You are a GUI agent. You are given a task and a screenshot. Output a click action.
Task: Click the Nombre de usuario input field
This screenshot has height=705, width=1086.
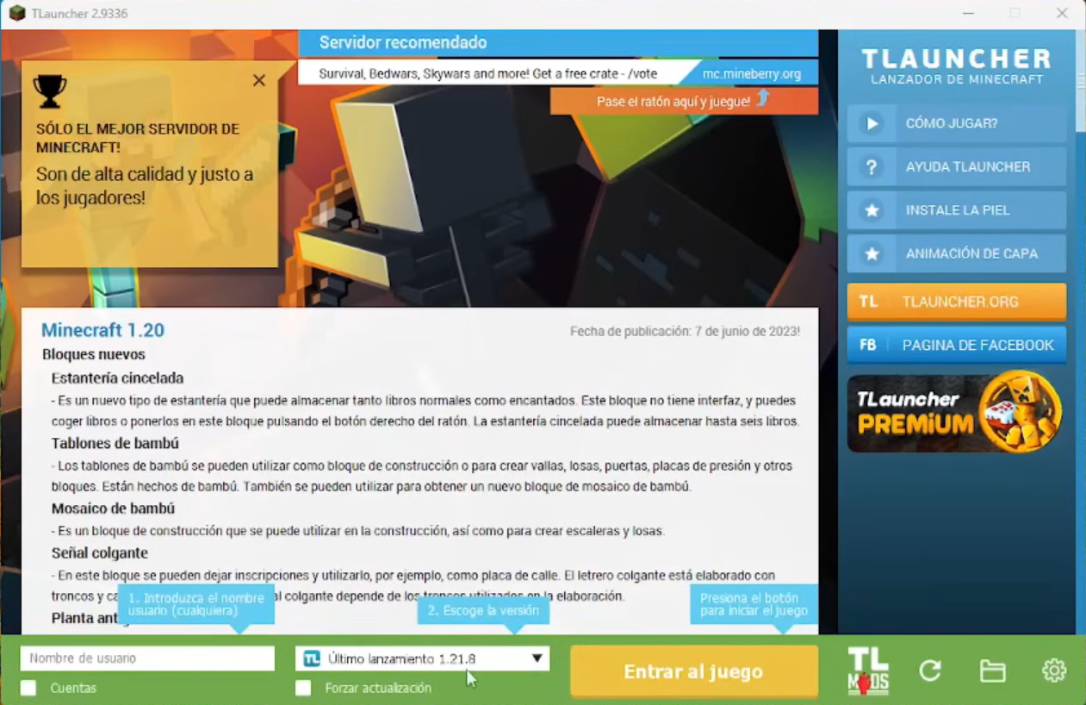[x=147, y=658]
